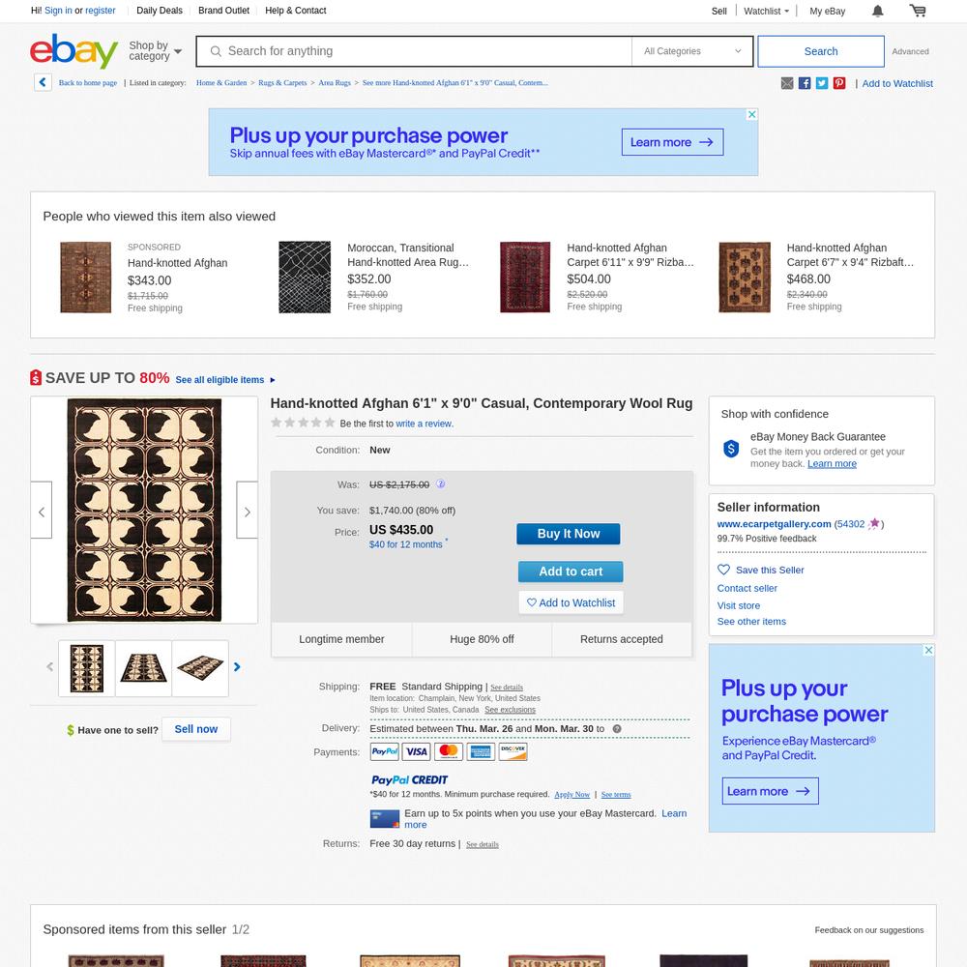Viewport: 967px width, 967px height.
Task: Toggle Add to Watchlist heart button
Action: pos(571,602)
